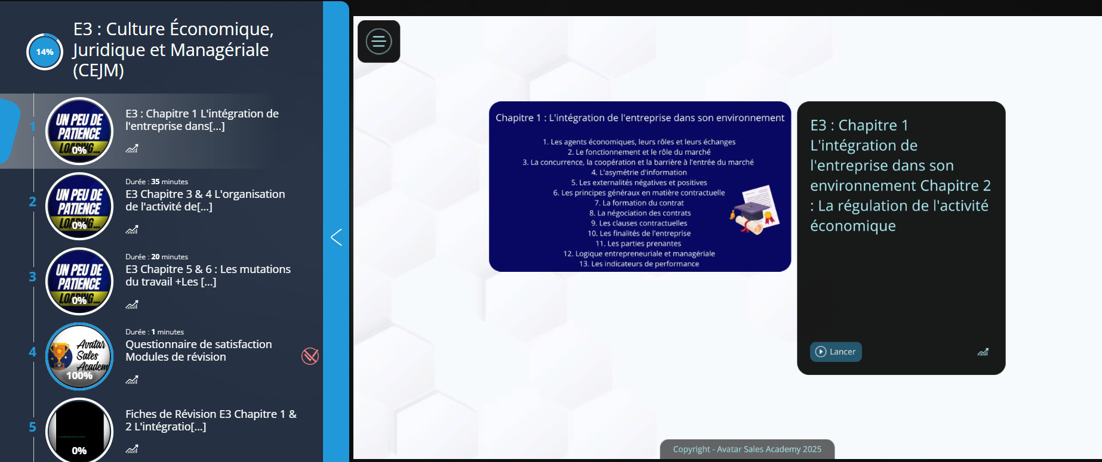The height and width of the screenshot is (462, 1102).
Task: Open E3 Chapitre 1 module thumbnail
Action: click(79, 131)
